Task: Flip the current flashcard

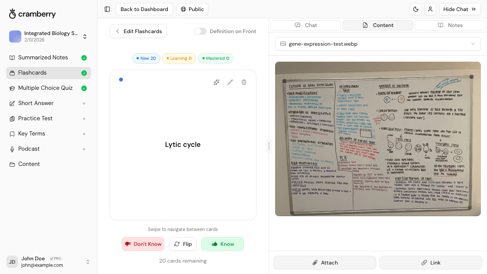Action: tap(183, 244)
